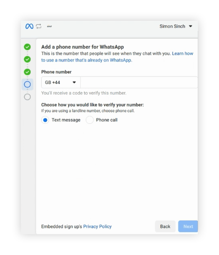This screenshot has width=219, height=255.
Task: Open Simon Sinch account name menu
Action: point(172,26)
